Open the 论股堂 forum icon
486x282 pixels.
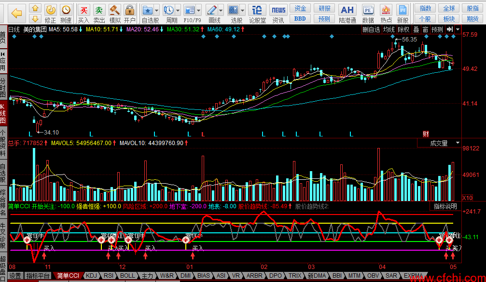257,10
